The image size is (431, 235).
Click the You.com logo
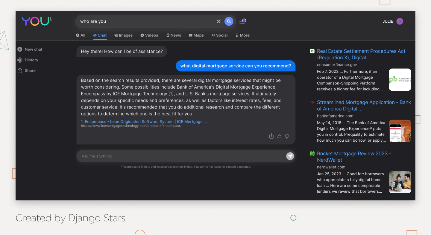[x=37, y=21]
